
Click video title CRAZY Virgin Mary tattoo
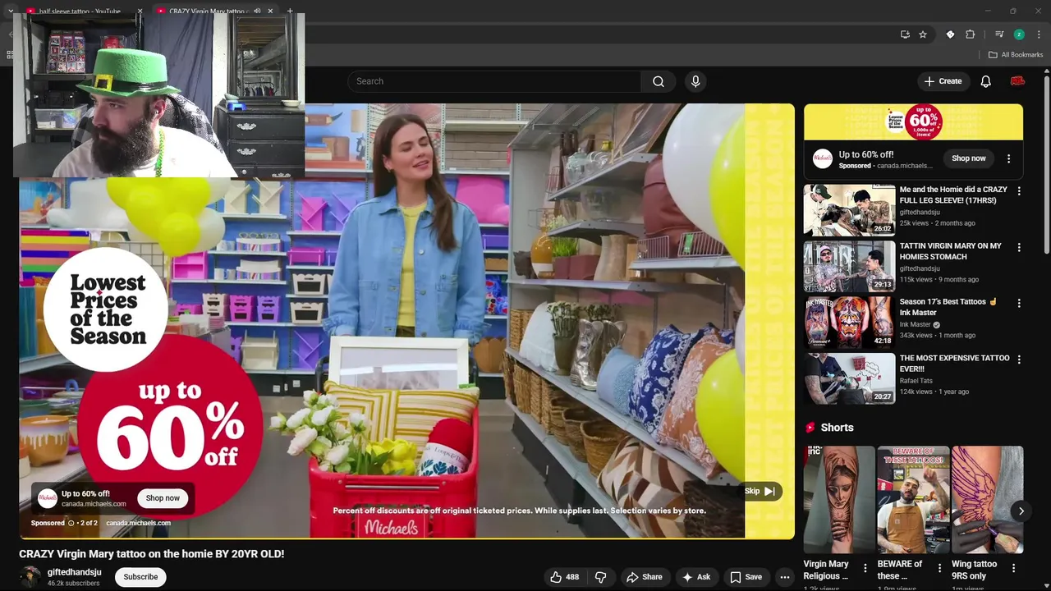click(x=151, y=554)
